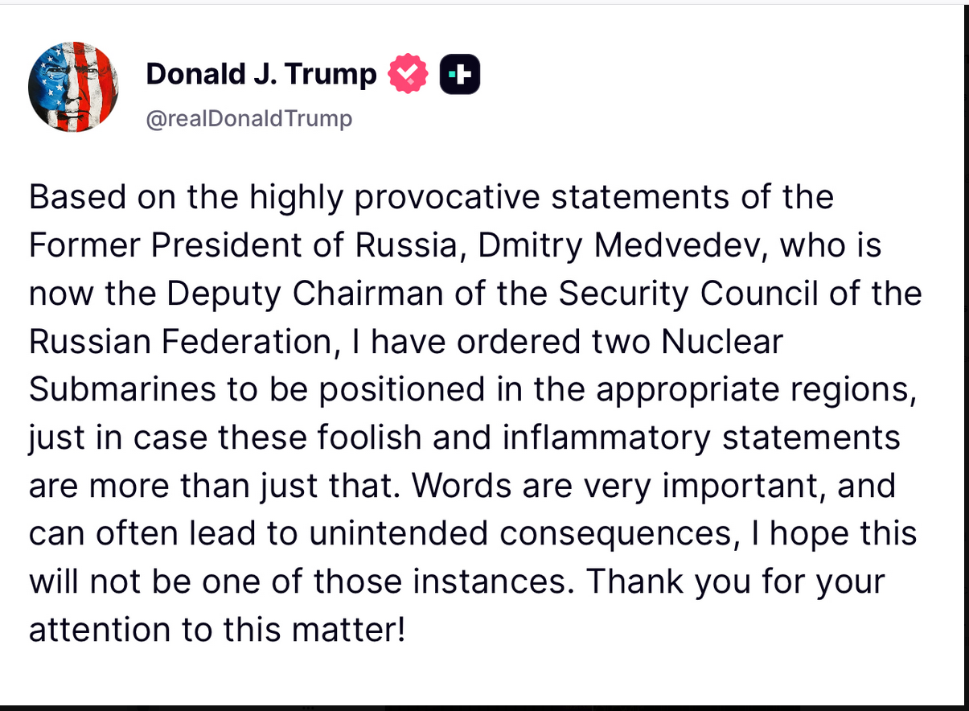Open the flag-painted profile avatar
Screen dimensions: 969x711
(73, 88)
